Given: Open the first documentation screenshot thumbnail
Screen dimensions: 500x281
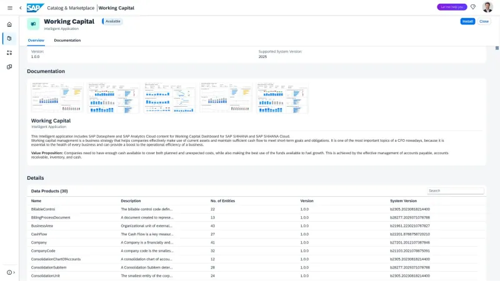Looking at the screenshot, I should [57, 97].
